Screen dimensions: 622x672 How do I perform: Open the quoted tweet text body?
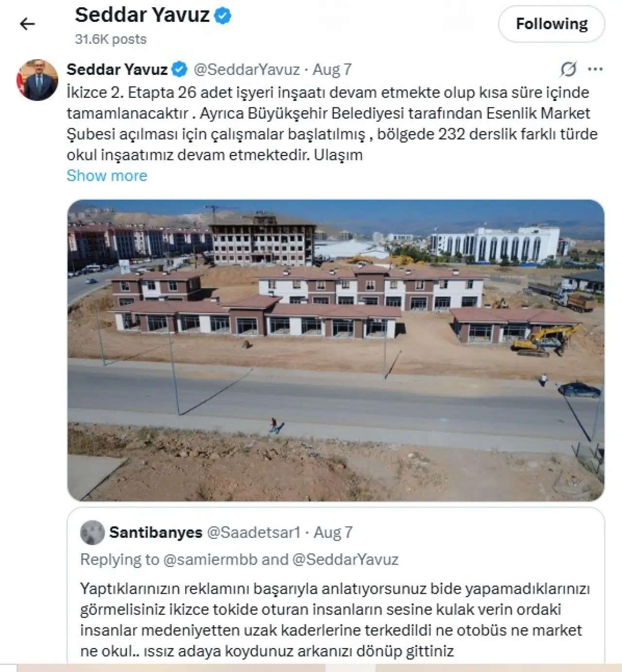[335, 620]
